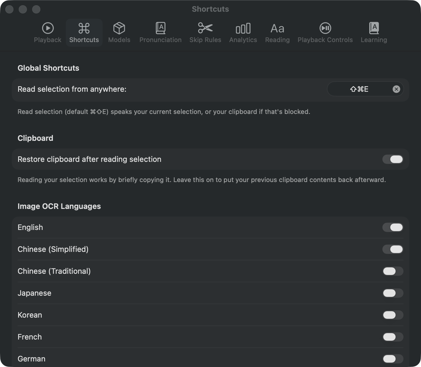Open the Pronunciation book icon
421x367 pixels.
click(x=161, y=28)
